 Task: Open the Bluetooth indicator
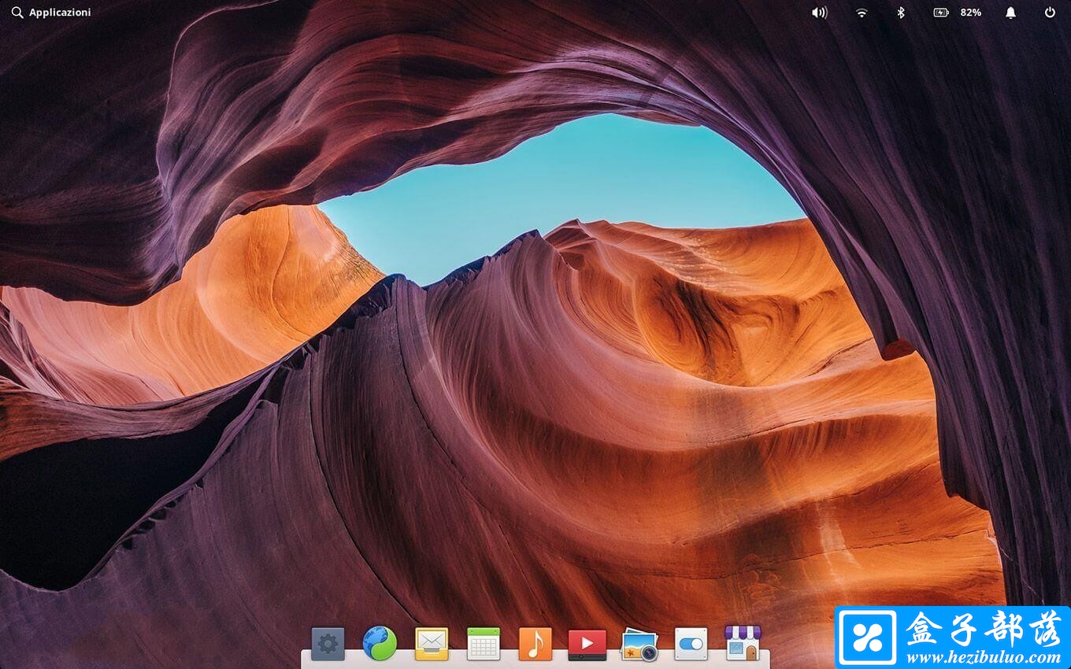coord(901,13)
